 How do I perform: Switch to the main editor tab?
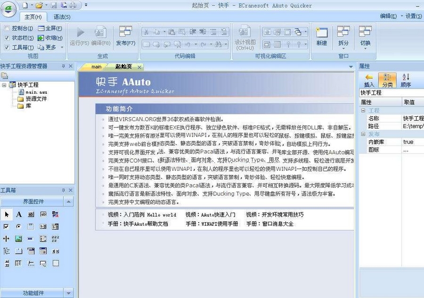[96, 66]
